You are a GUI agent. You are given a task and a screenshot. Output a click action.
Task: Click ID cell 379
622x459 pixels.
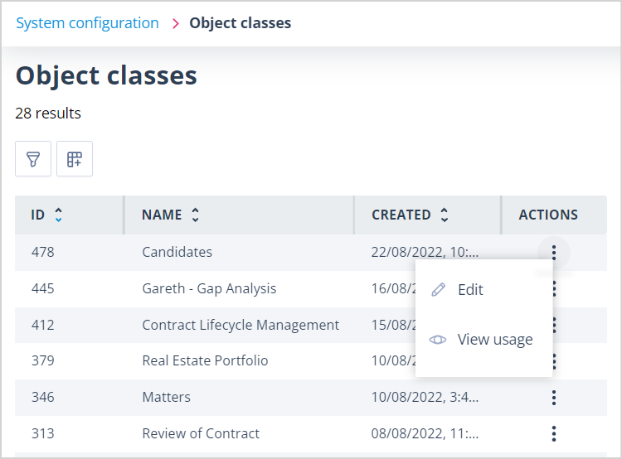43,360
